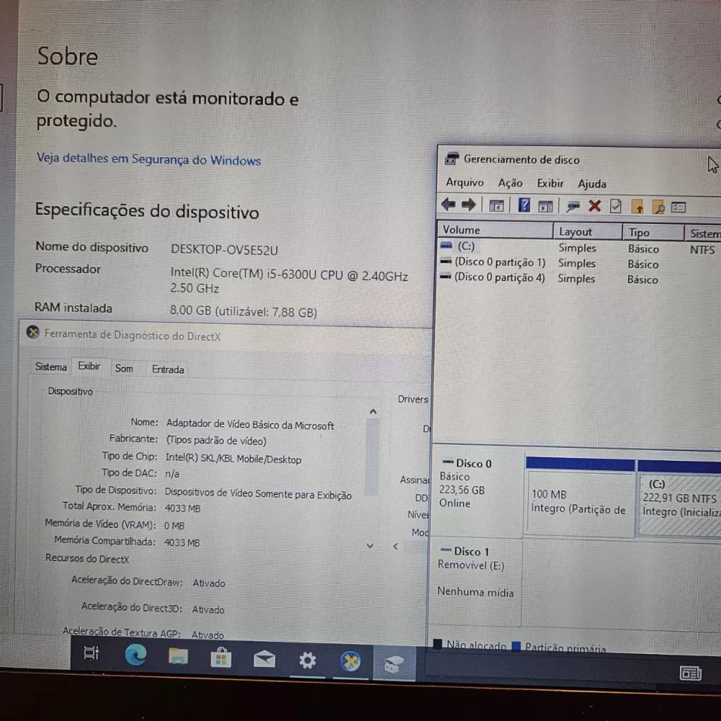The width and height of the screenshot is (721, 721).
Task: Click the red X delete icon
Action: (595, 206)
